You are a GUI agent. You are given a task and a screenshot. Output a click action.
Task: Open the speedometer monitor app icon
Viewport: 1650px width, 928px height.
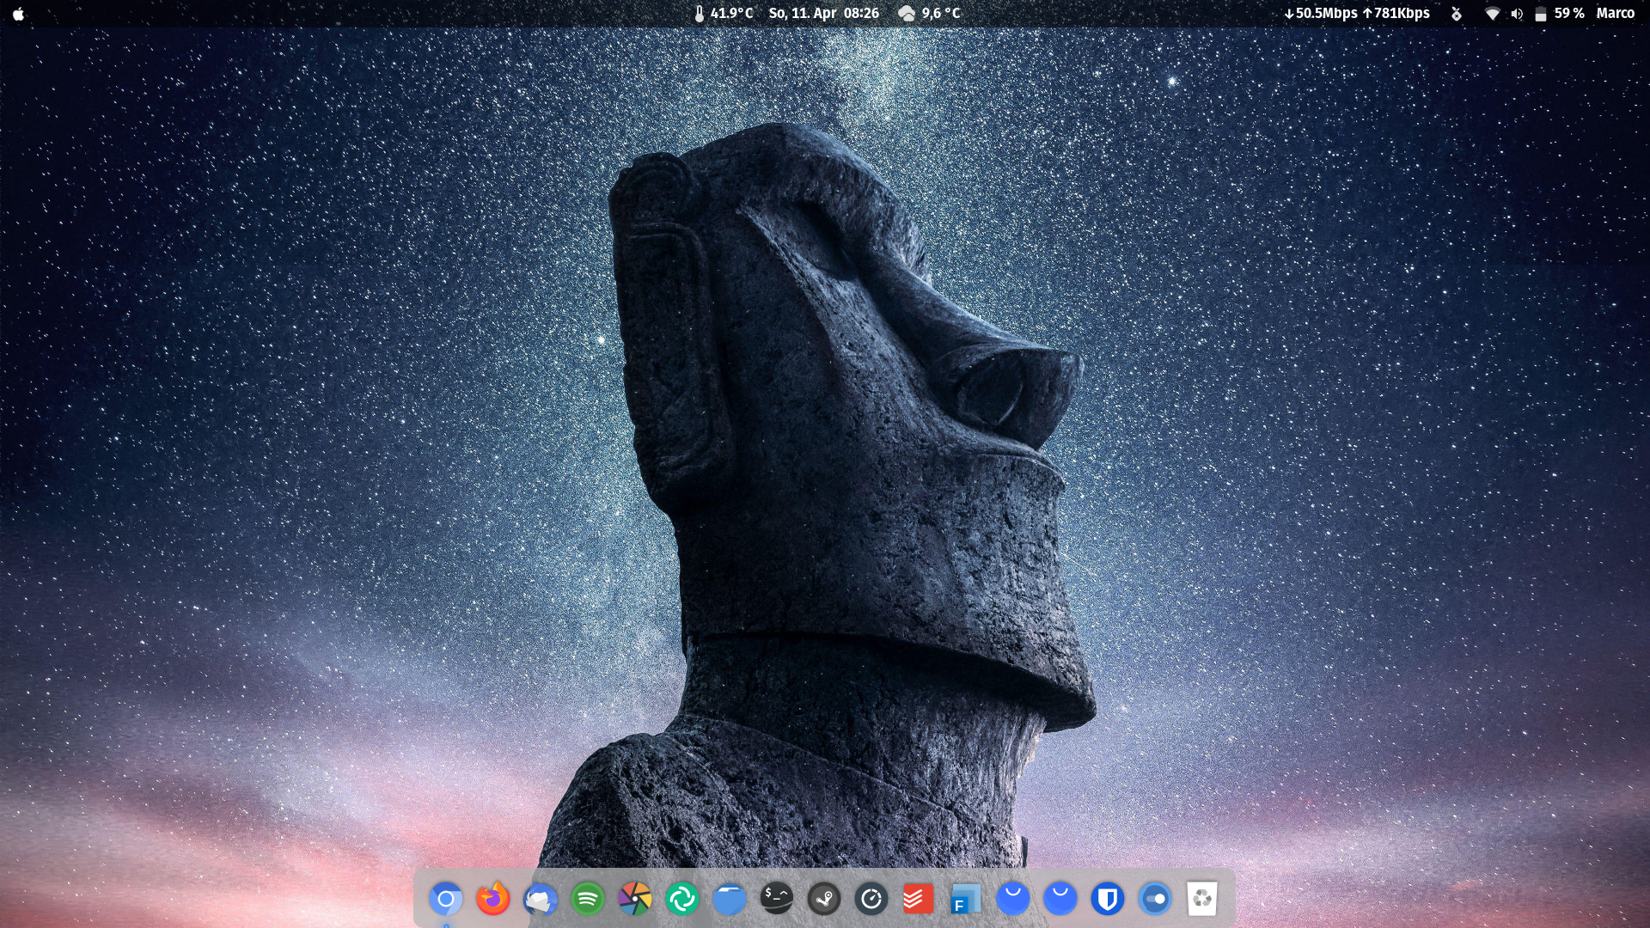point(871,899)
